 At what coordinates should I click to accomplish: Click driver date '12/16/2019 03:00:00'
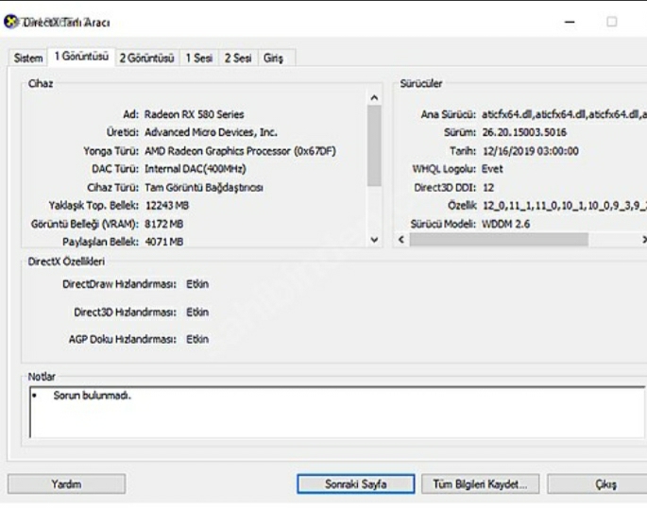point(530,151)
